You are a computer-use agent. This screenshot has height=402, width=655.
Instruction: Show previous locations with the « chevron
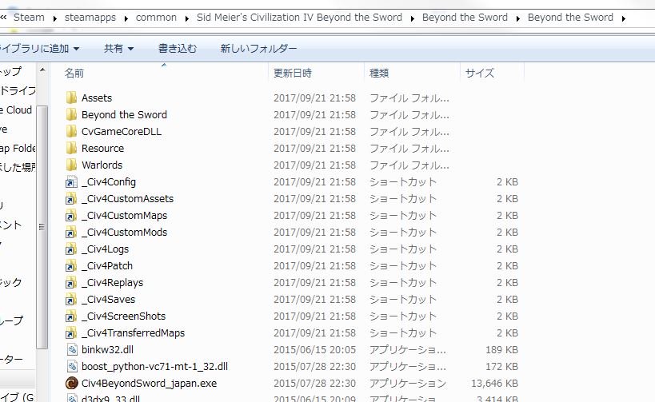(x=3, y=18)
